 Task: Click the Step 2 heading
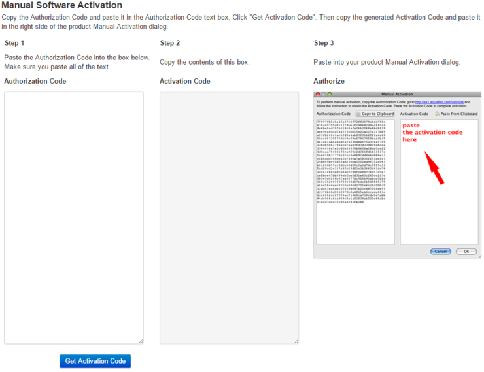(x=170, y=43)
